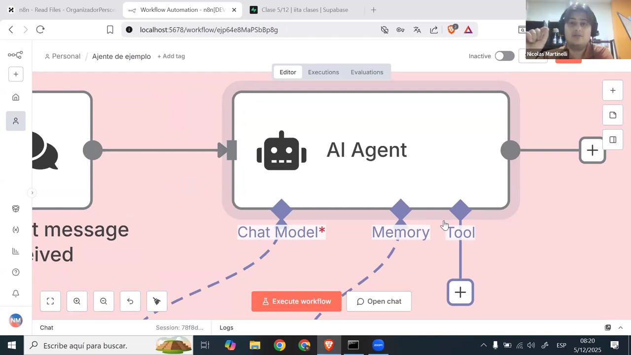Switch to the Evaluations tab

[x=367, y=72]
